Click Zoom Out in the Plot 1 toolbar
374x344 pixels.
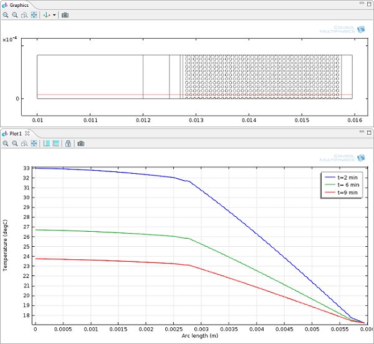(15, 143)
